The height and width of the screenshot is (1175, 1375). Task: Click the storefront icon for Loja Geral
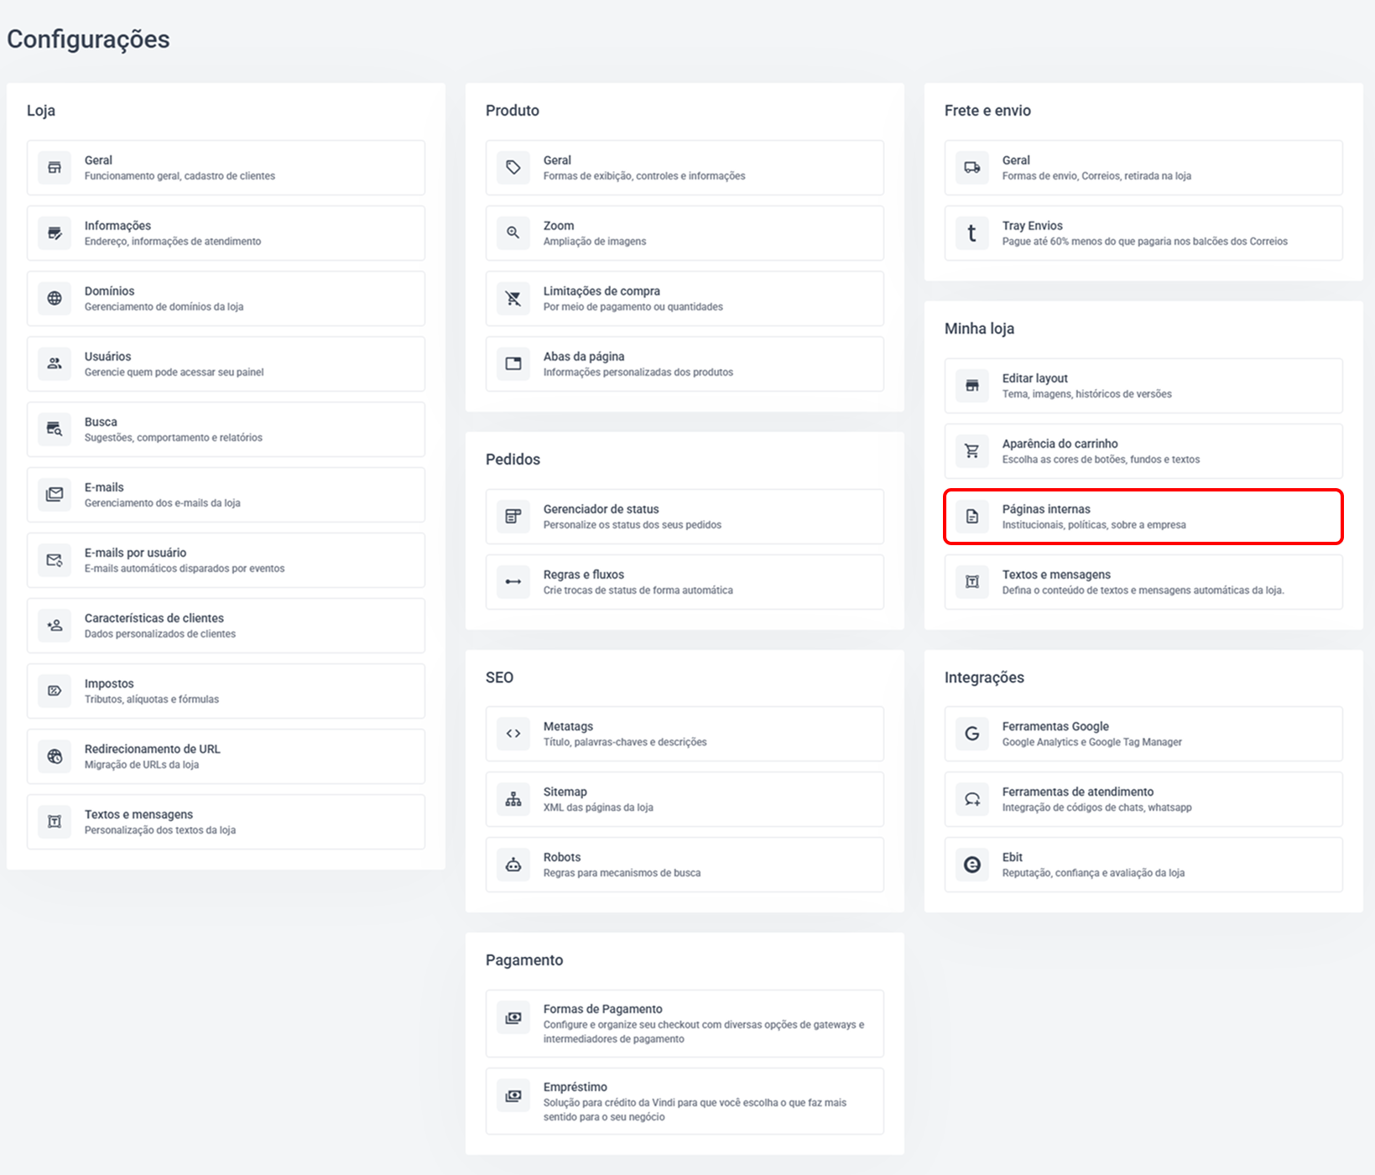[x=55, y=168]
